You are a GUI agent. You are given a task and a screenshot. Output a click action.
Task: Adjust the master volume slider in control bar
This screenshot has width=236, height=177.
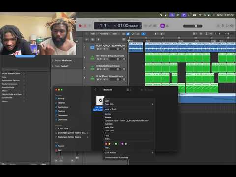(x=193, y=26)
